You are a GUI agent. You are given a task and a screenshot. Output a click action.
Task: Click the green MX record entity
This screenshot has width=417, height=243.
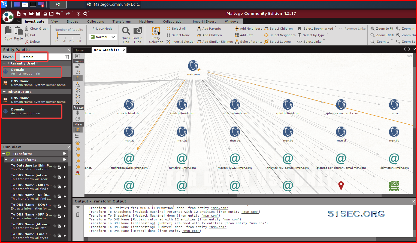tap(394, 186)
